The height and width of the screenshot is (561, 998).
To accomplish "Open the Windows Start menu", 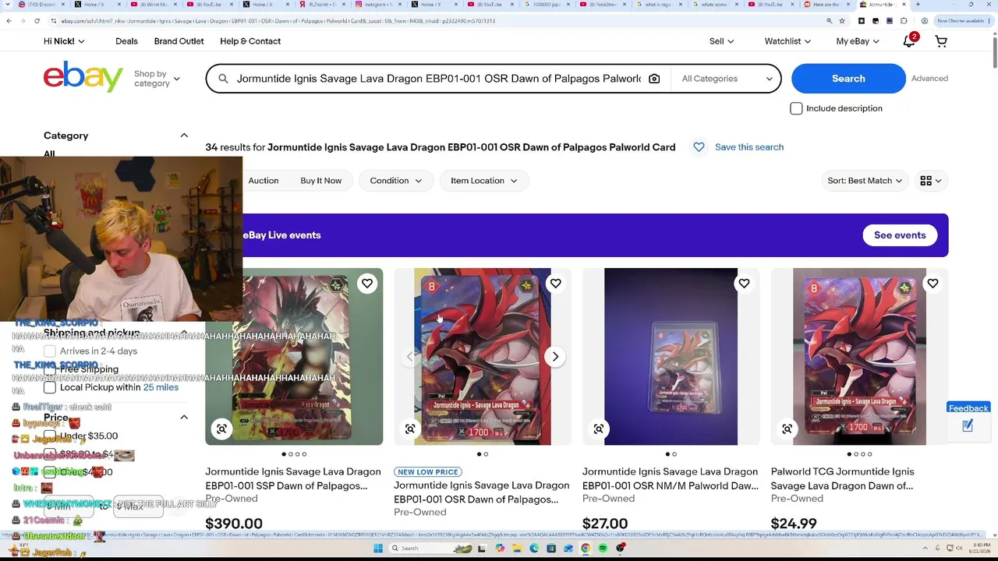I will (378, 549).
